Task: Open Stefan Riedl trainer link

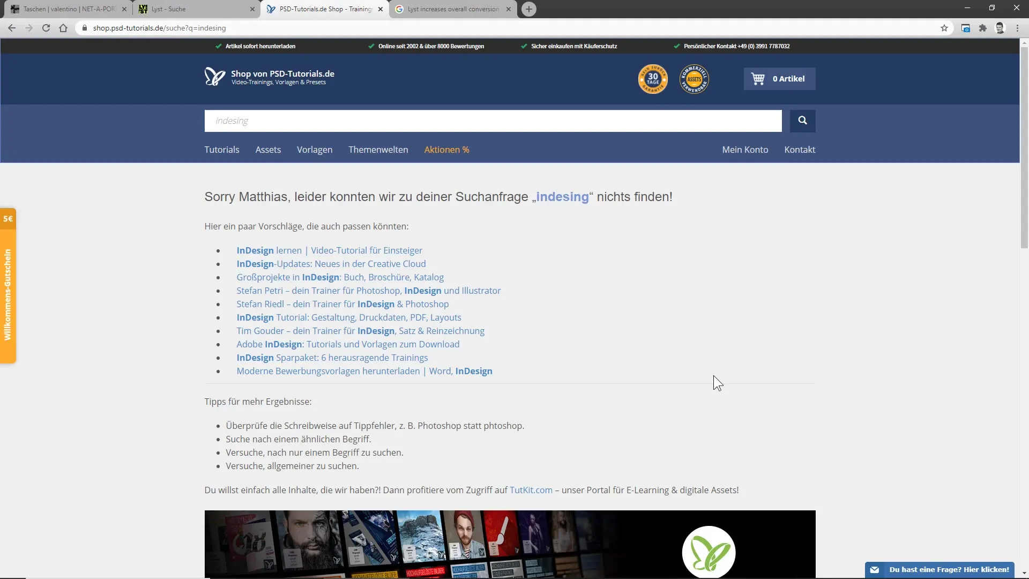Action: pos(342,304)
